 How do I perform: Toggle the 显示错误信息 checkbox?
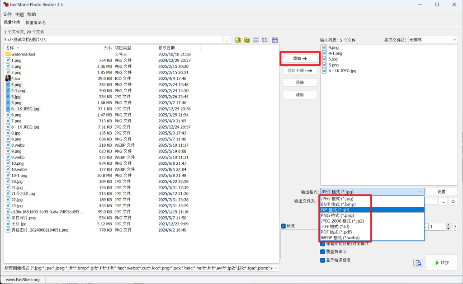pyautogui.click(x=323, y=260)
